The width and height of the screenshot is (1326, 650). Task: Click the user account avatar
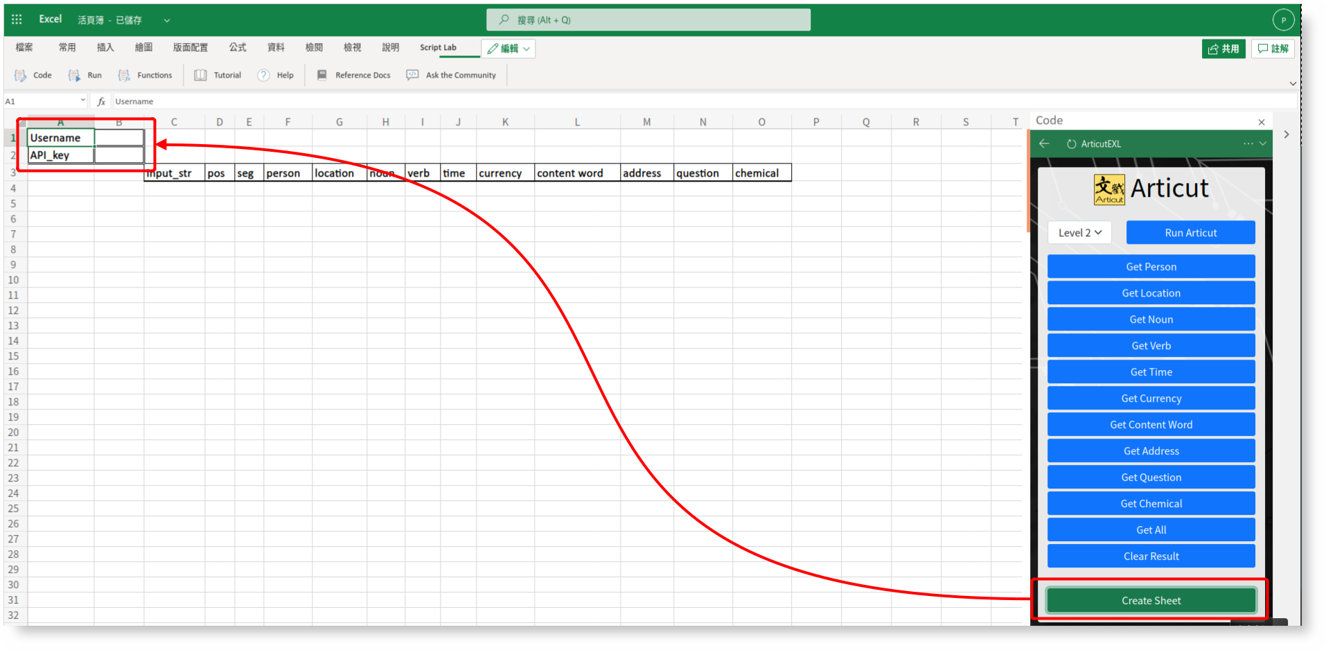1283,20
